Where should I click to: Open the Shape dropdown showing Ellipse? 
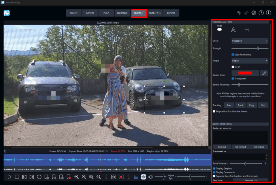coord(250,61)
